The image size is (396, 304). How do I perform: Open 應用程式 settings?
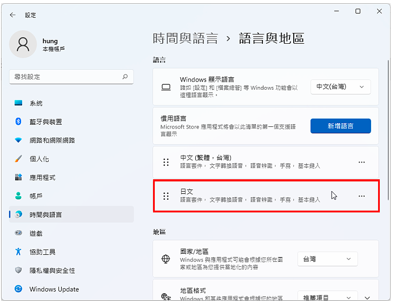(71, 178)
